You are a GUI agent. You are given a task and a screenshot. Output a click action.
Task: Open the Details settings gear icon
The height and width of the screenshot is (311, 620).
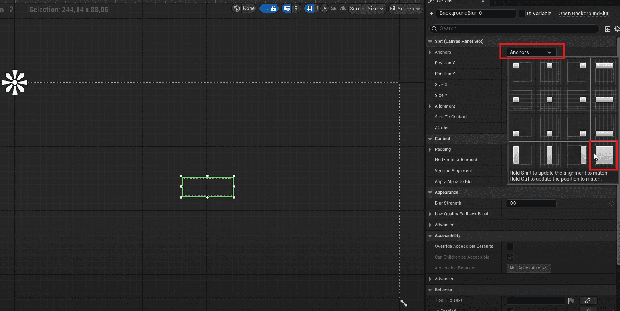point(617,28)
